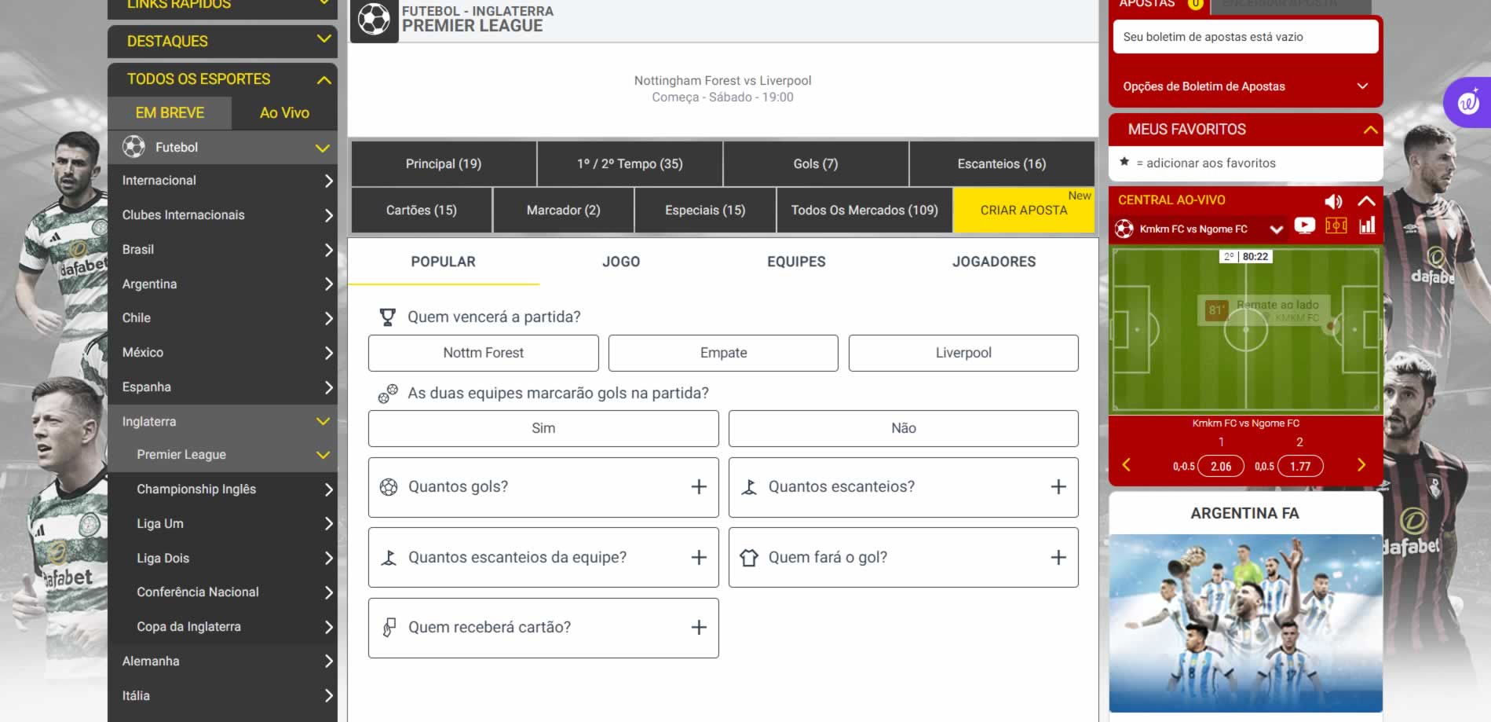
Task: Open the Kmkm FC vs Ngome FC match dropdown
Action: pos(1277,229)
